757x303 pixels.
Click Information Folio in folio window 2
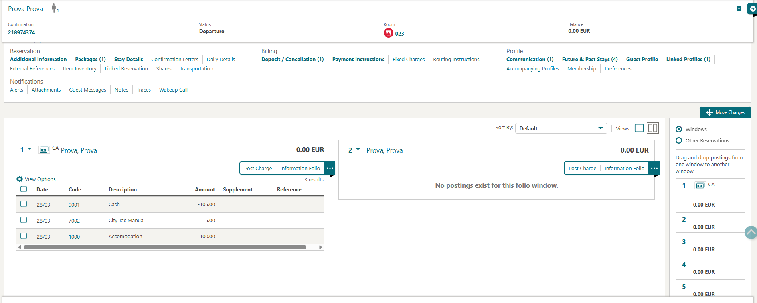624,169
